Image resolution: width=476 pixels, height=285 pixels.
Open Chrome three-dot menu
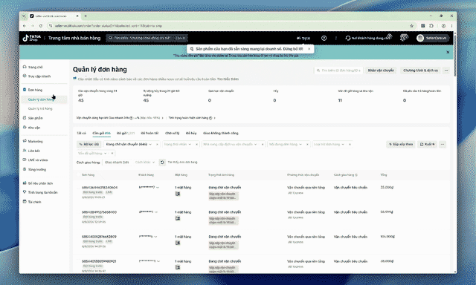451,26
